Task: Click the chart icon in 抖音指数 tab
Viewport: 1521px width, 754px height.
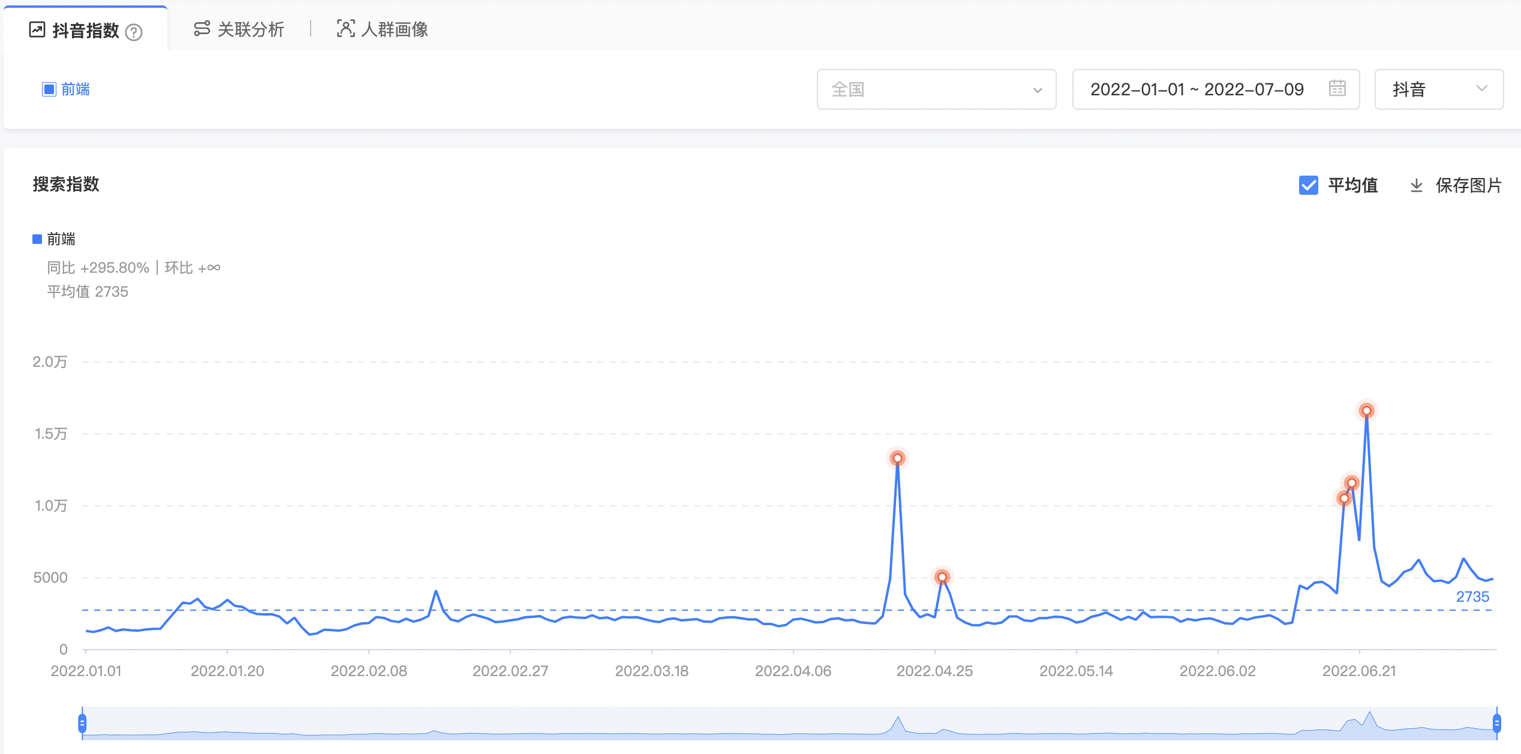Action: (37, 29)
